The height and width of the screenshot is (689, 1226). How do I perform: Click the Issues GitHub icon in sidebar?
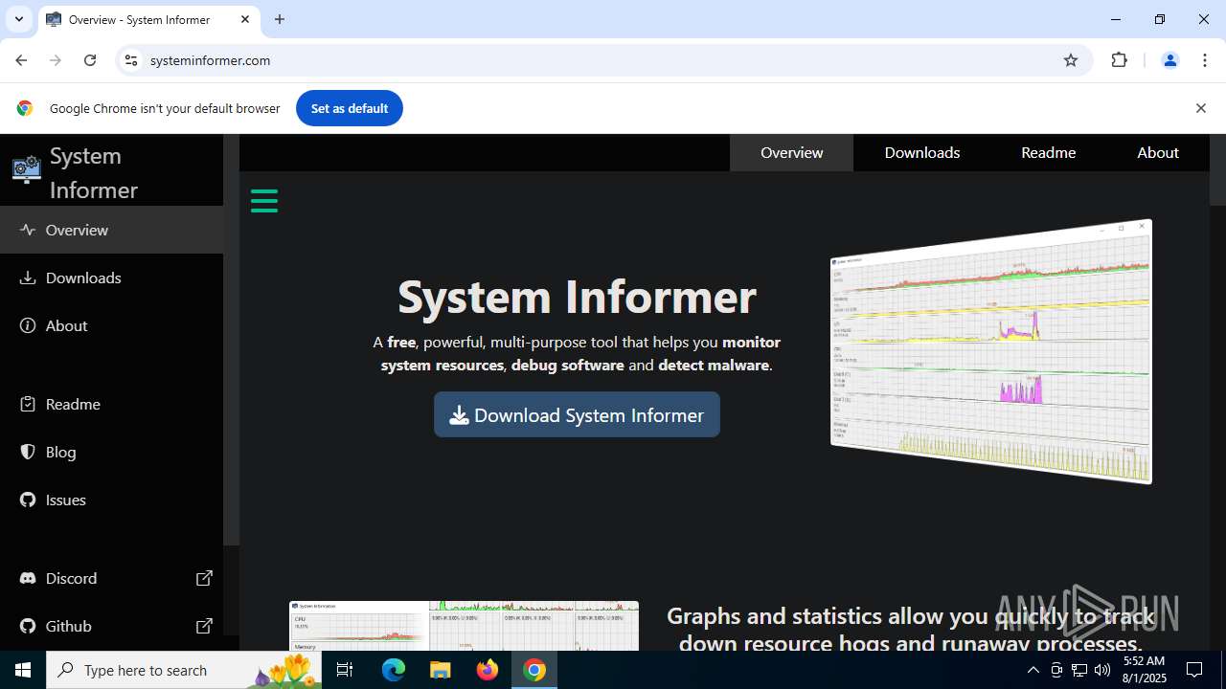[28, 500]
